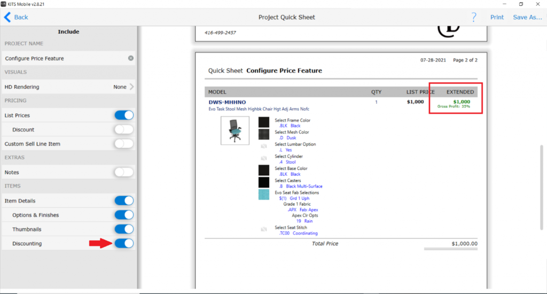Screen dimensions: 547x294
Task: Click the .L Yes lumbar option value
Action: (x=286, y=150)
